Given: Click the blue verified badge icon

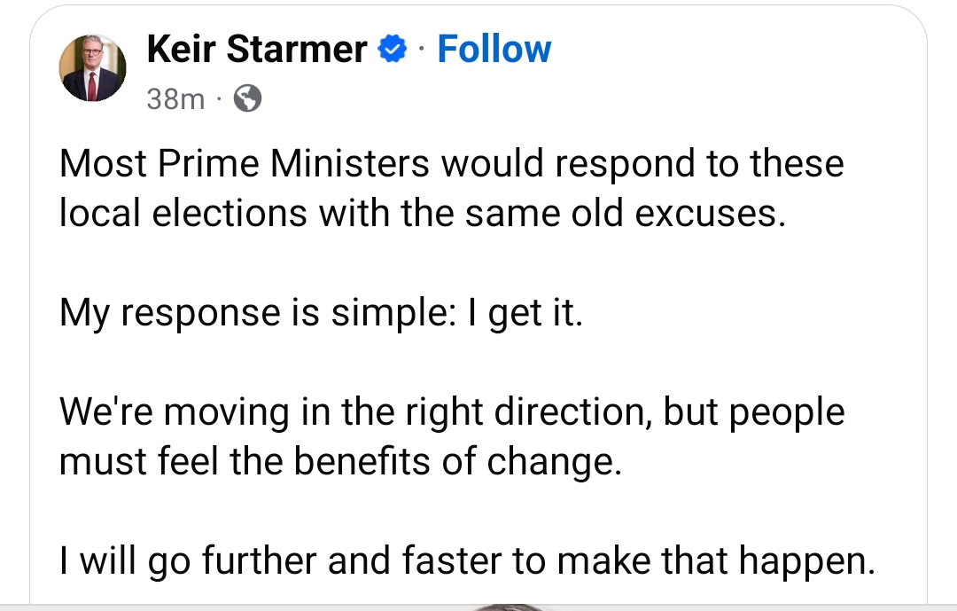Looking at the screenshot, I should click(391, 50).
